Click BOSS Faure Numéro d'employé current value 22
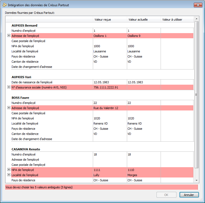This screenshot has height=203, width=205. [x=129, y=103]
